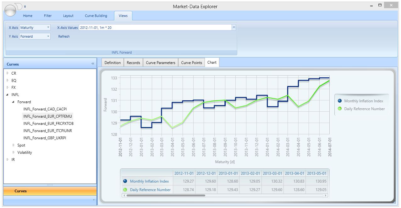The width and height of the screenshot is (401, 208).
Task: Click Daily Reference Number table row label
Action: click(x=150, y=189)
